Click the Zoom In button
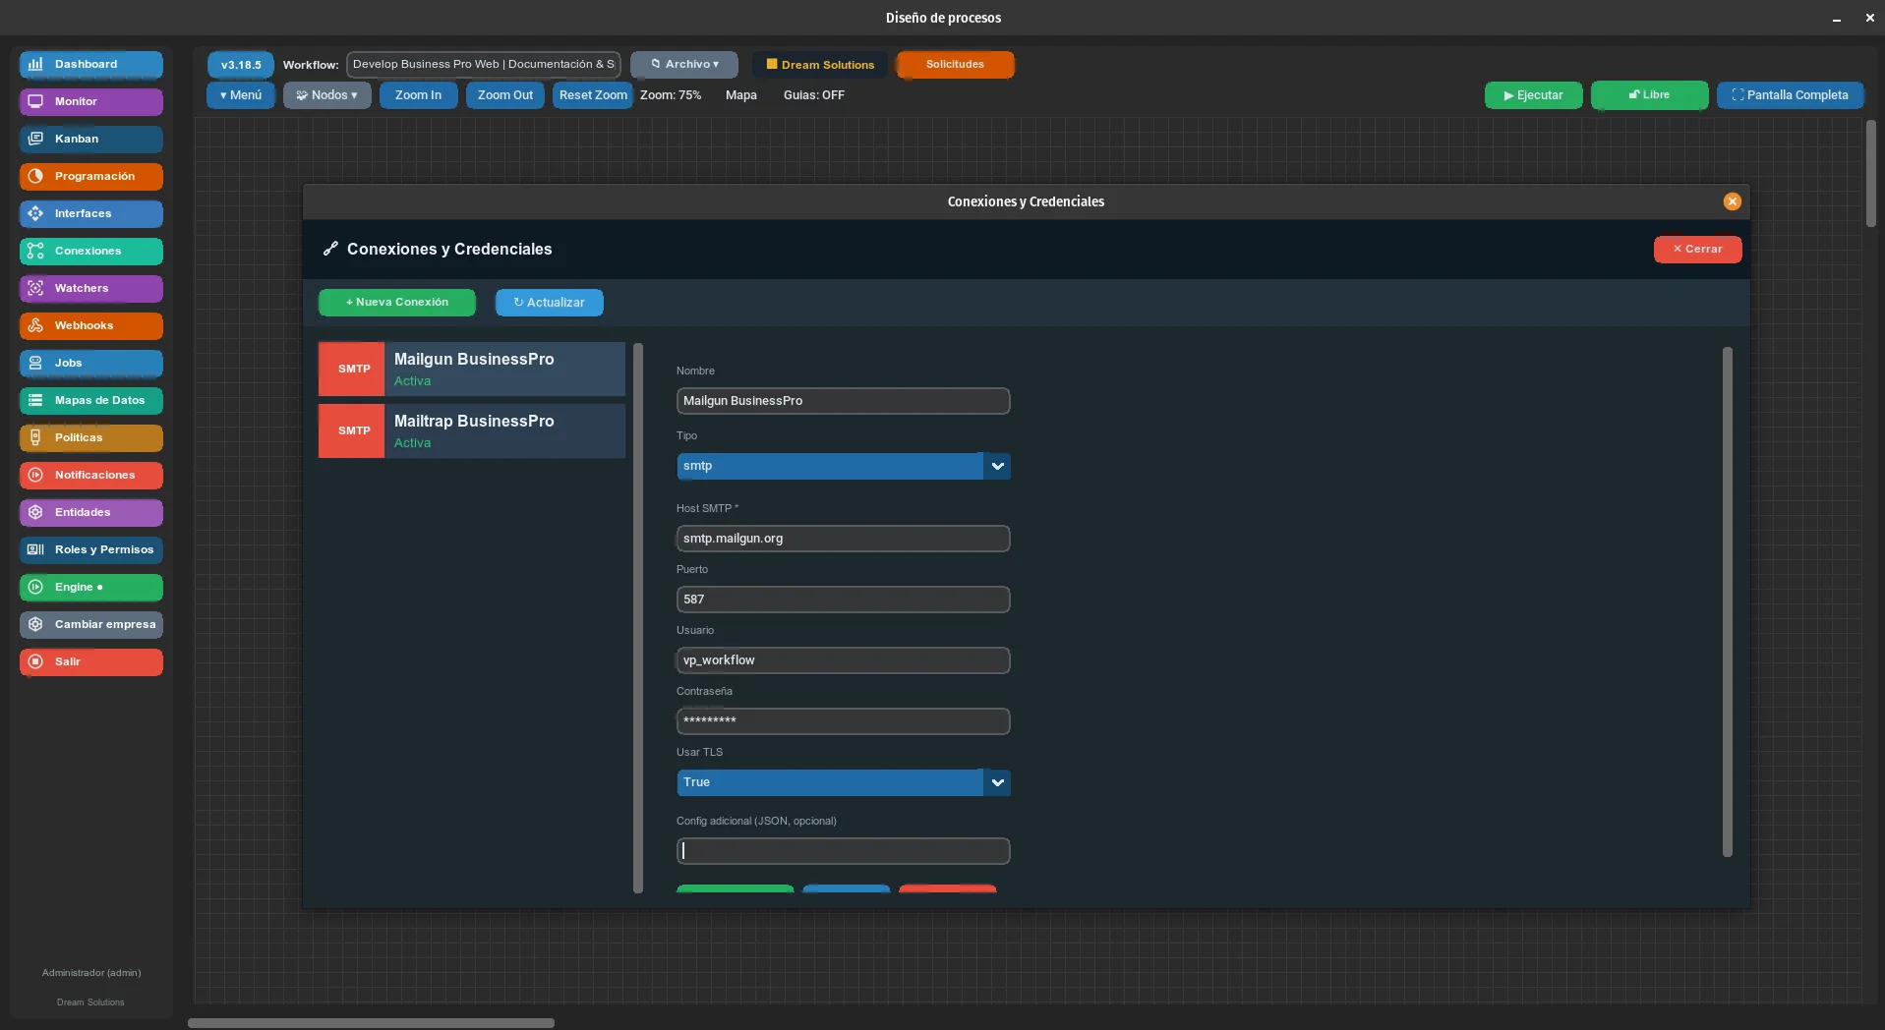1885x1030 pixels. tap(418, 95)
